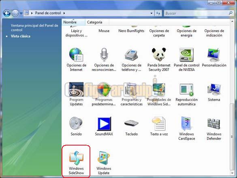Open Propiedades de Windows Sidebar icon
Screen dimensions: 237x178
[x=159, y=89]
